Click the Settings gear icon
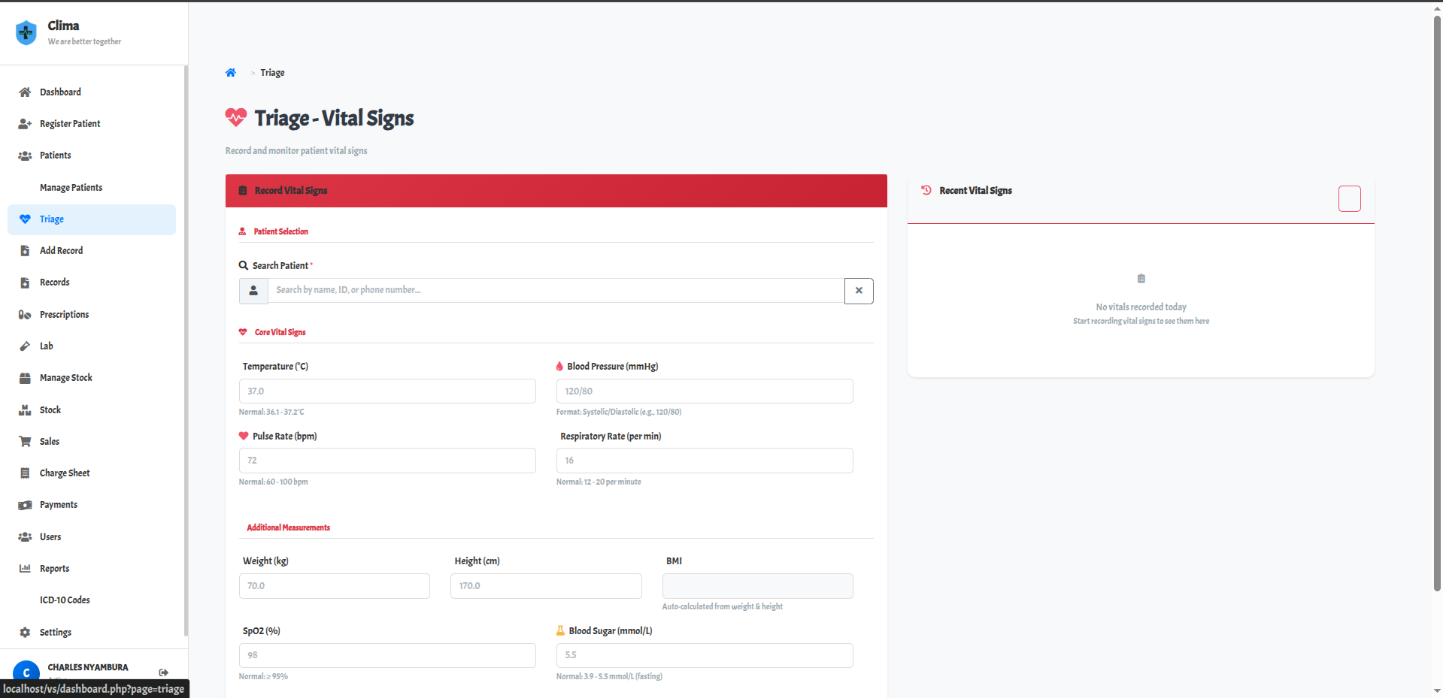The width and height of the screenshot is (1443, 698). pyautogui.click(x=25, y=633)
